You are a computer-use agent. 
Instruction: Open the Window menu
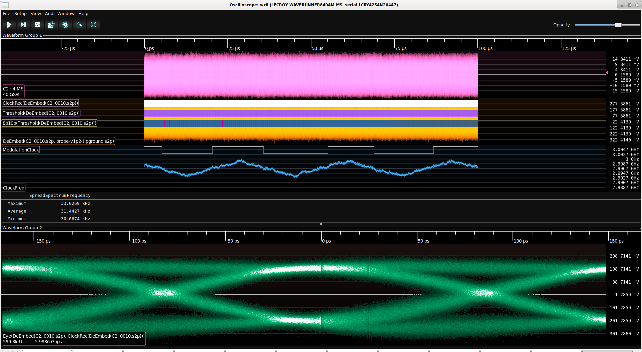(x=66, y=14)
